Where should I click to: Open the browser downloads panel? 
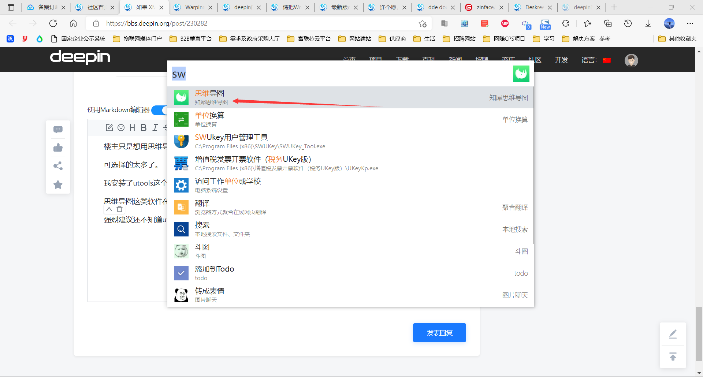(x=648, y=23)
